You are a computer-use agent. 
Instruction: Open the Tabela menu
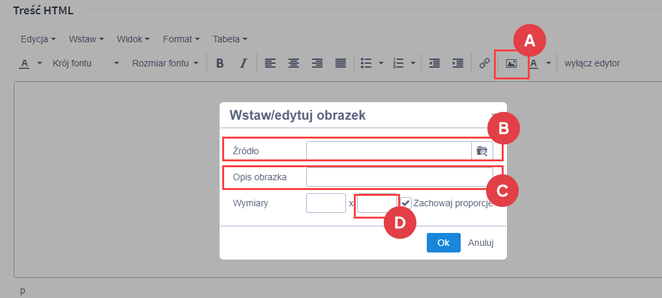point(230,39)
